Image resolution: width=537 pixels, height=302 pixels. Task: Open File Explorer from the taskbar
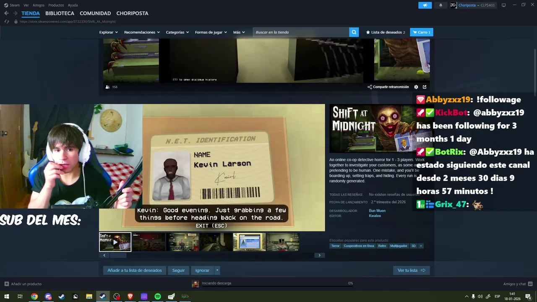pos(89,297)
